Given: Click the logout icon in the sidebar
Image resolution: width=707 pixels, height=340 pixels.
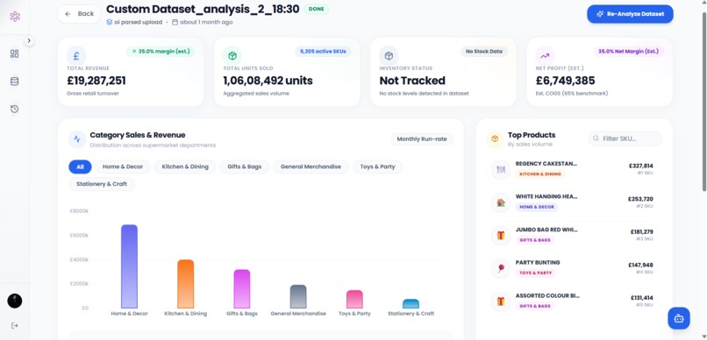Looking at the screenshot, I should (x=14, y=326).
